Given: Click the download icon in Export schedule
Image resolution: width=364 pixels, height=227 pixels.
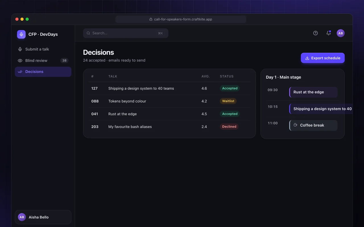Looking at the screenshot, I should click(307, 58).
